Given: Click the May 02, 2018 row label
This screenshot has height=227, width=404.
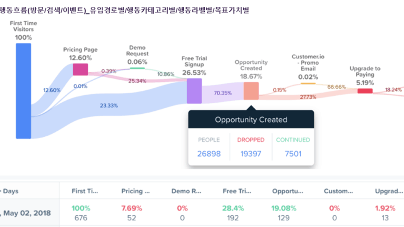Looking at the screenshot, I should 25,213.
